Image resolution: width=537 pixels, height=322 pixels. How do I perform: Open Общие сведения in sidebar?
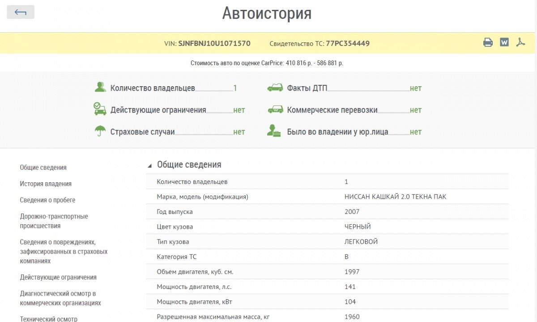[43, 167]
